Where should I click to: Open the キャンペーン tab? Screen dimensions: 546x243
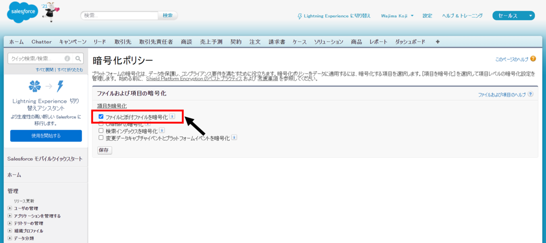click(73, 42)
